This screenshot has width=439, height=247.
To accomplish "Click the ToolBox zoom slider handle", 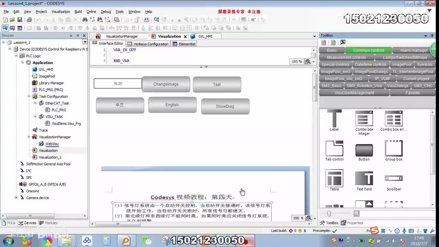I will 329,214.
